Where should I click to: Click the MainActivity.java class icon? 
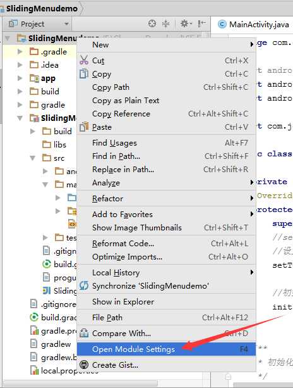click(222, 24)
